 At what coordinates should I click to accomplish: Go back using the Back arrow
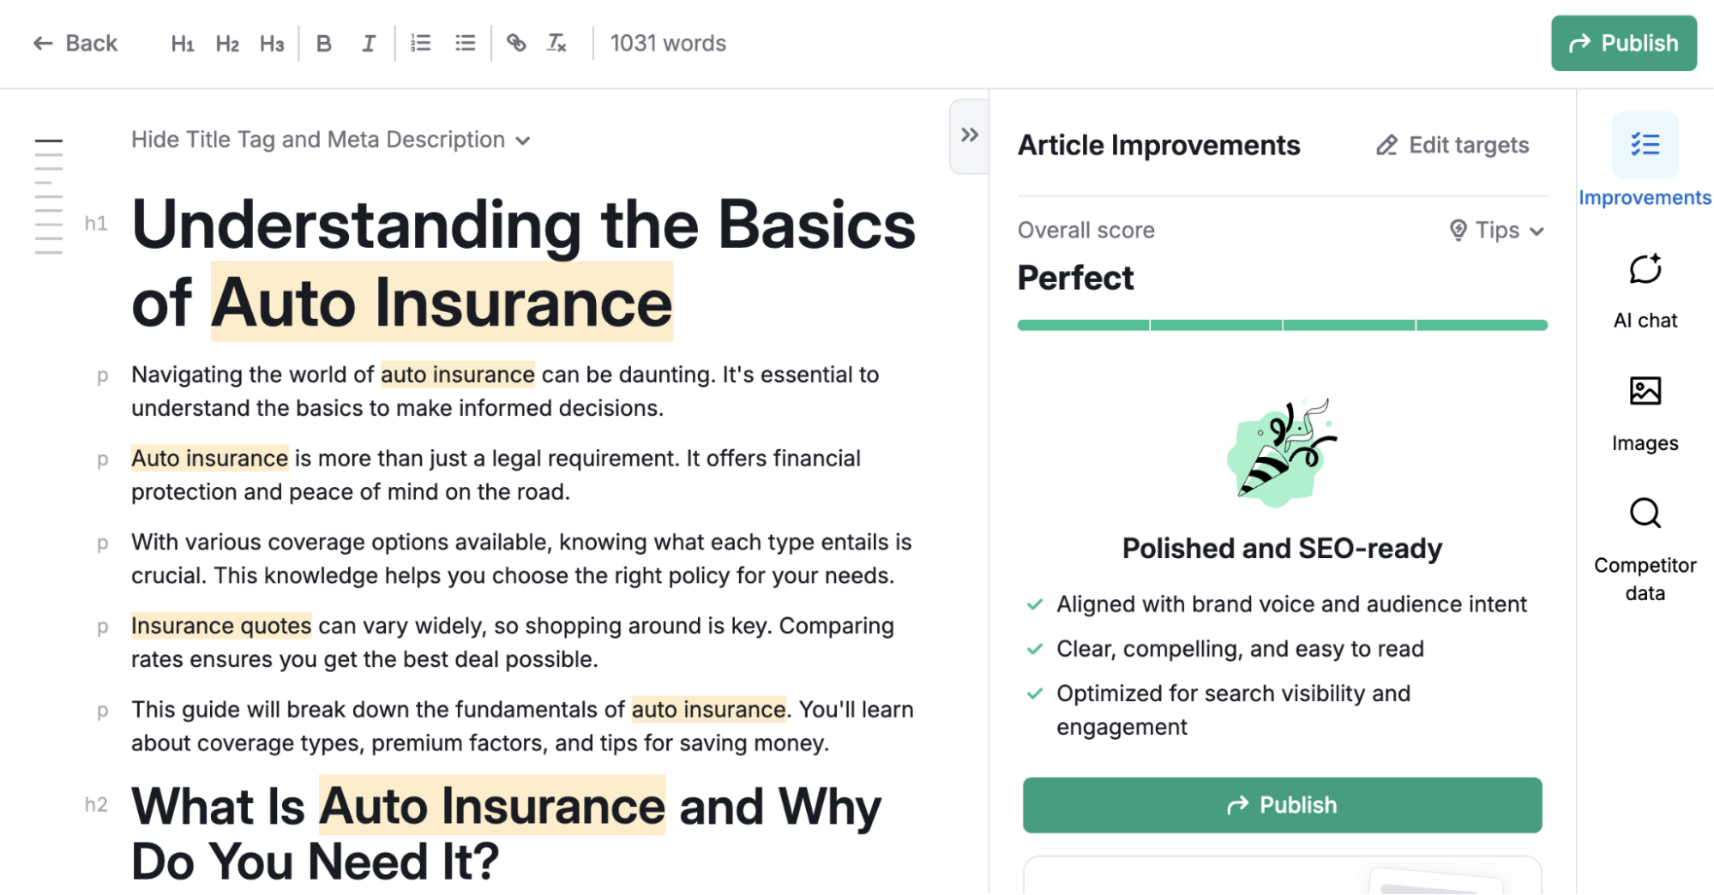(75, 43)
